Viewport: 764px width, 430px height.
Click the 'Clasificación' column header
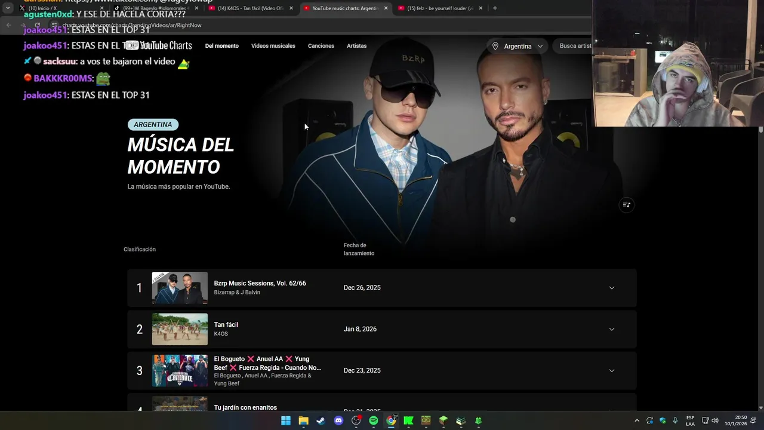[140, 249]
